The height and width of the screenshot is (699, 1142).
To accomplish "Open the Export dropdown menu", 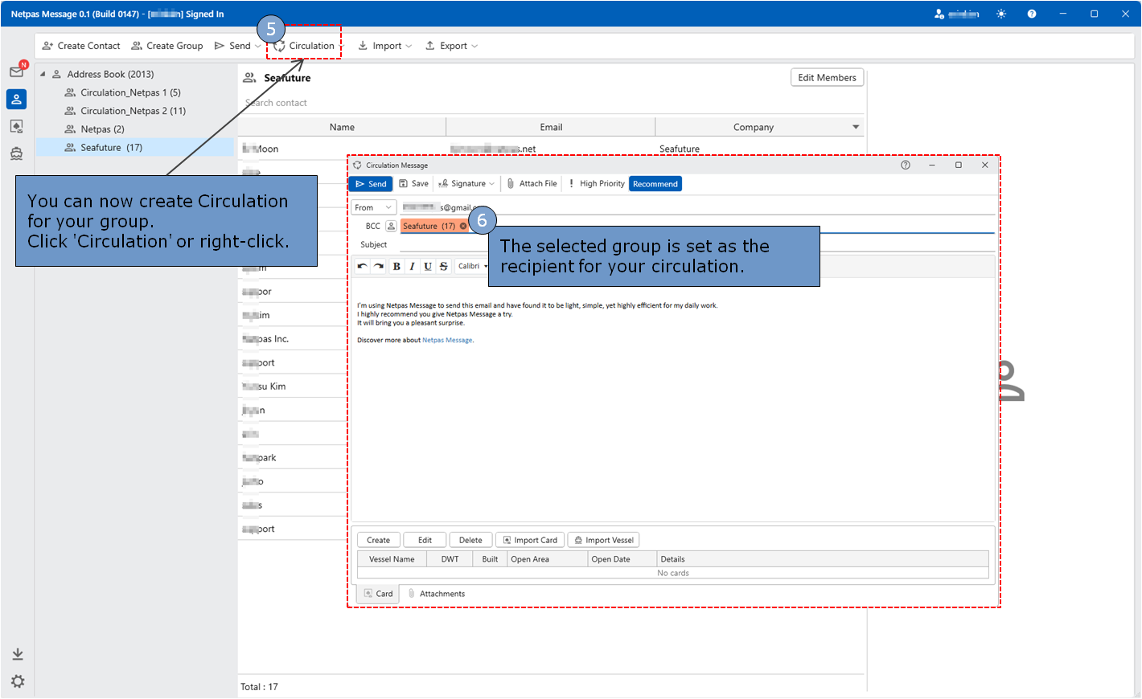I will tap(451, 46).
